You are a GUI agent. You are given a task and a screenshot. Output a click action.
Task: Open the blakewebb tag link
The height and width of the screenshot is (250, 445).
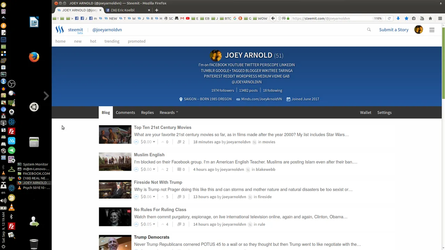tap(266, 169)
